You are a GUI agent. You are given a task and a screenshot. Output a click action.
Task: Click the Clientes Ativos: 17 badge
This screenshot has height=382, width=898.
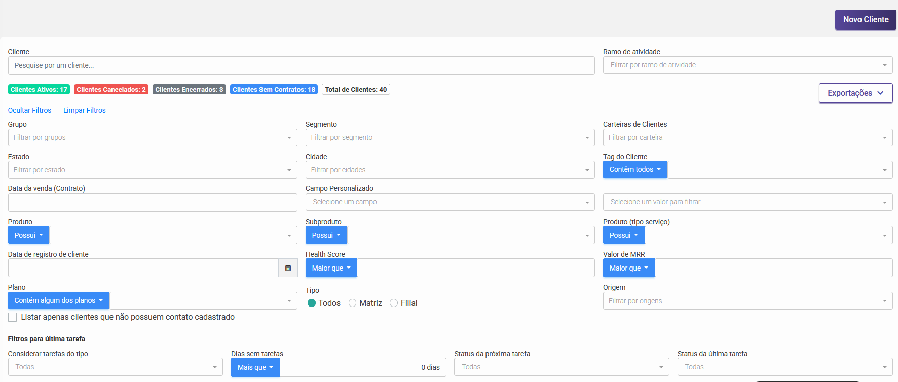39,90
